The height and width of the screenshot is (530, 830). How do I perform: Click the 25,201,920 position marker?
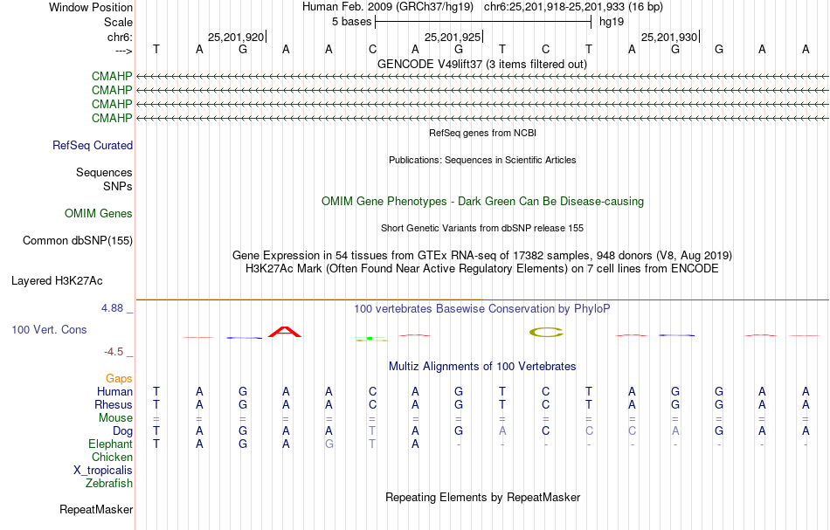(236, 37)
